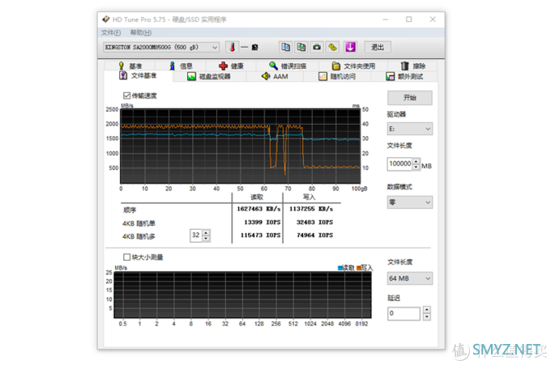Screen dimensions: 551x365
Task: Select the 文件基准 file benchmark tab
Action: pyautogui.click(x=138, y=76)
